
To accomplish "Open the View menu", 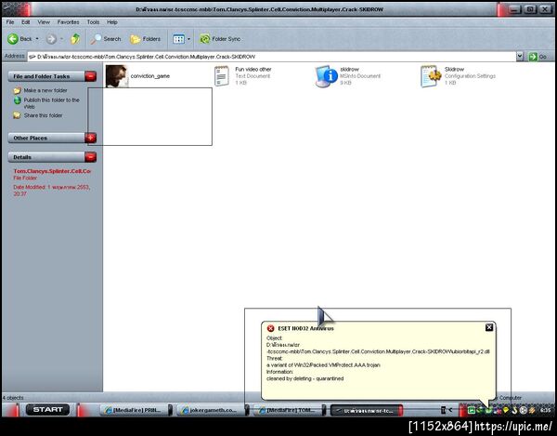I will pyautogui.click(x=44, y=22).
